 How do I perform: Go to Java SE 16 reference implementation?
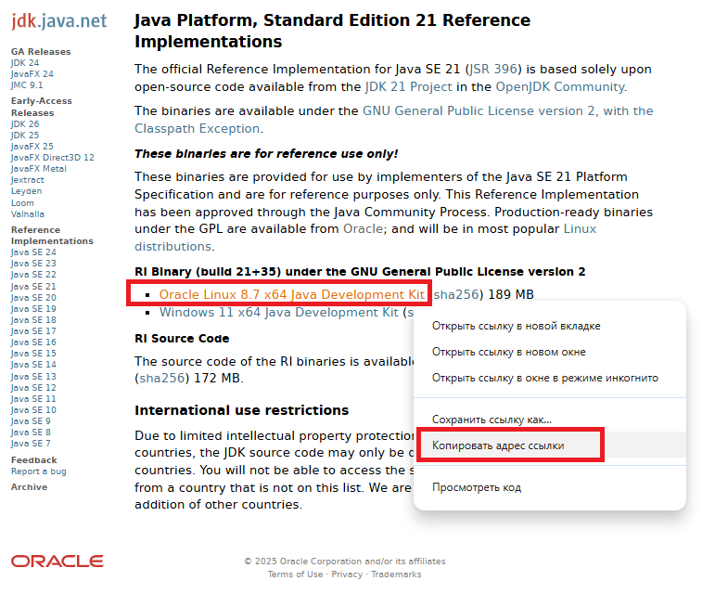pyautogui.click(x=33, y=342)
